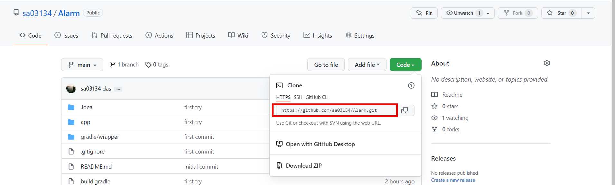The image size is (615, 185).
Task: Expand the Unwatch notification options arrow
Action: tap(488, 13)
